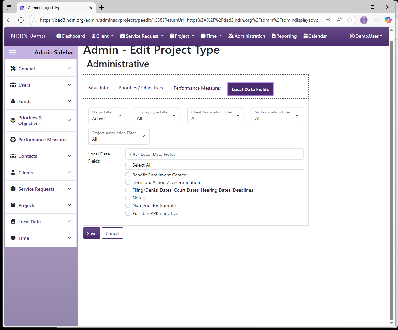Click the Projects clipboard icon in sidebar
This screenshot has width=398, height=330.
[x=13, y=205]
